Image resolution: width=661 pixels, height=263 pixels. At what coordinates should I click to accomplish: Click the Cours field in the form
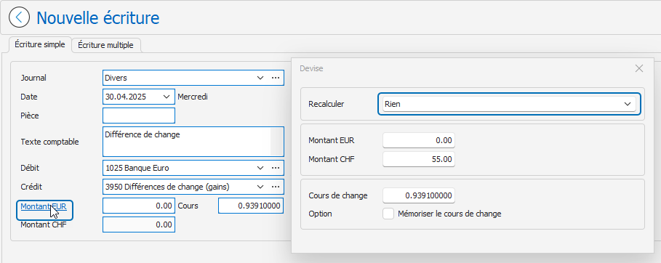[251, 206]
